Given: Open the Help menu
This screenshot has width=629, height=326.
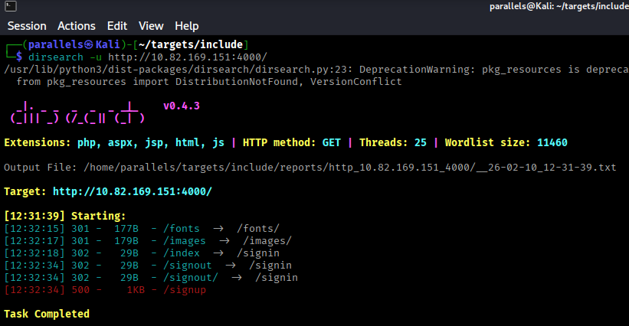Looking at the screenshot, I should tap(186, 26).
